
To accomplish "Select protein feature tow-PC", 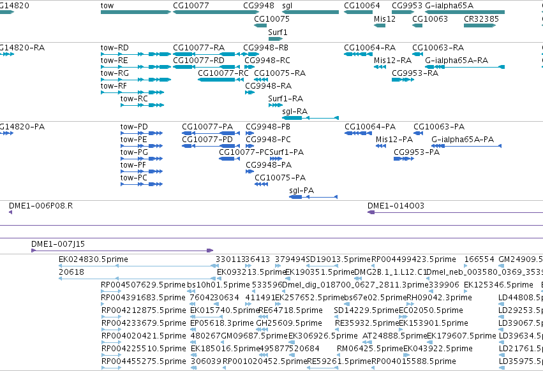I will [x=142, y=184].
